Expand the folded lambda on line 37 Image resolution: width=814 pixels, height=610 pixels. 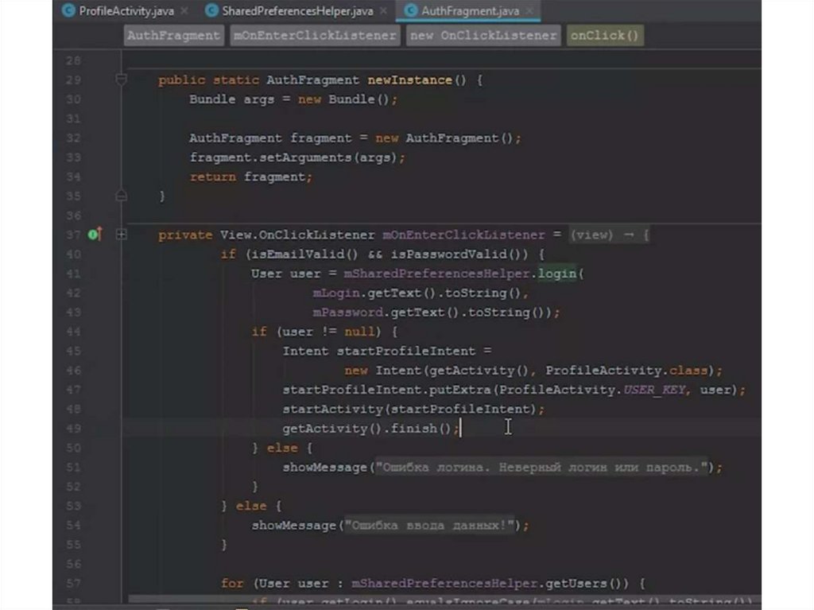122,235
